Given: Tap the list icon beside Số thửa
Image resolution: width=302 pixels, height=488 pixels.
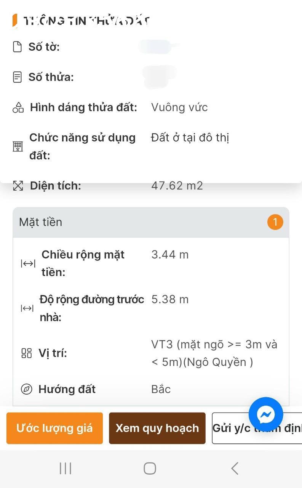Looking at the screenshot, I should pyautogui.click(x=17, y=77).
